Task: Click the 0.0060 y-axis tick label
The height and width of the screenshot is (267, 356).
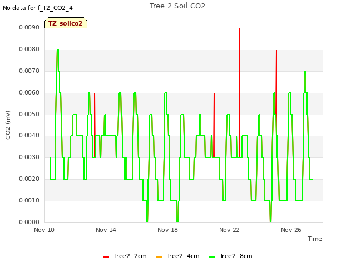Action: (29, 92)
